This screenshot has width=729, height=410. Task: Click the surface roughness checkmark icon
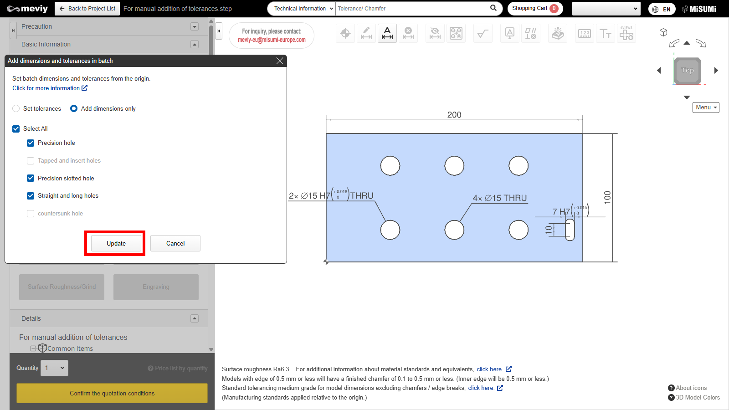point(483,33)
